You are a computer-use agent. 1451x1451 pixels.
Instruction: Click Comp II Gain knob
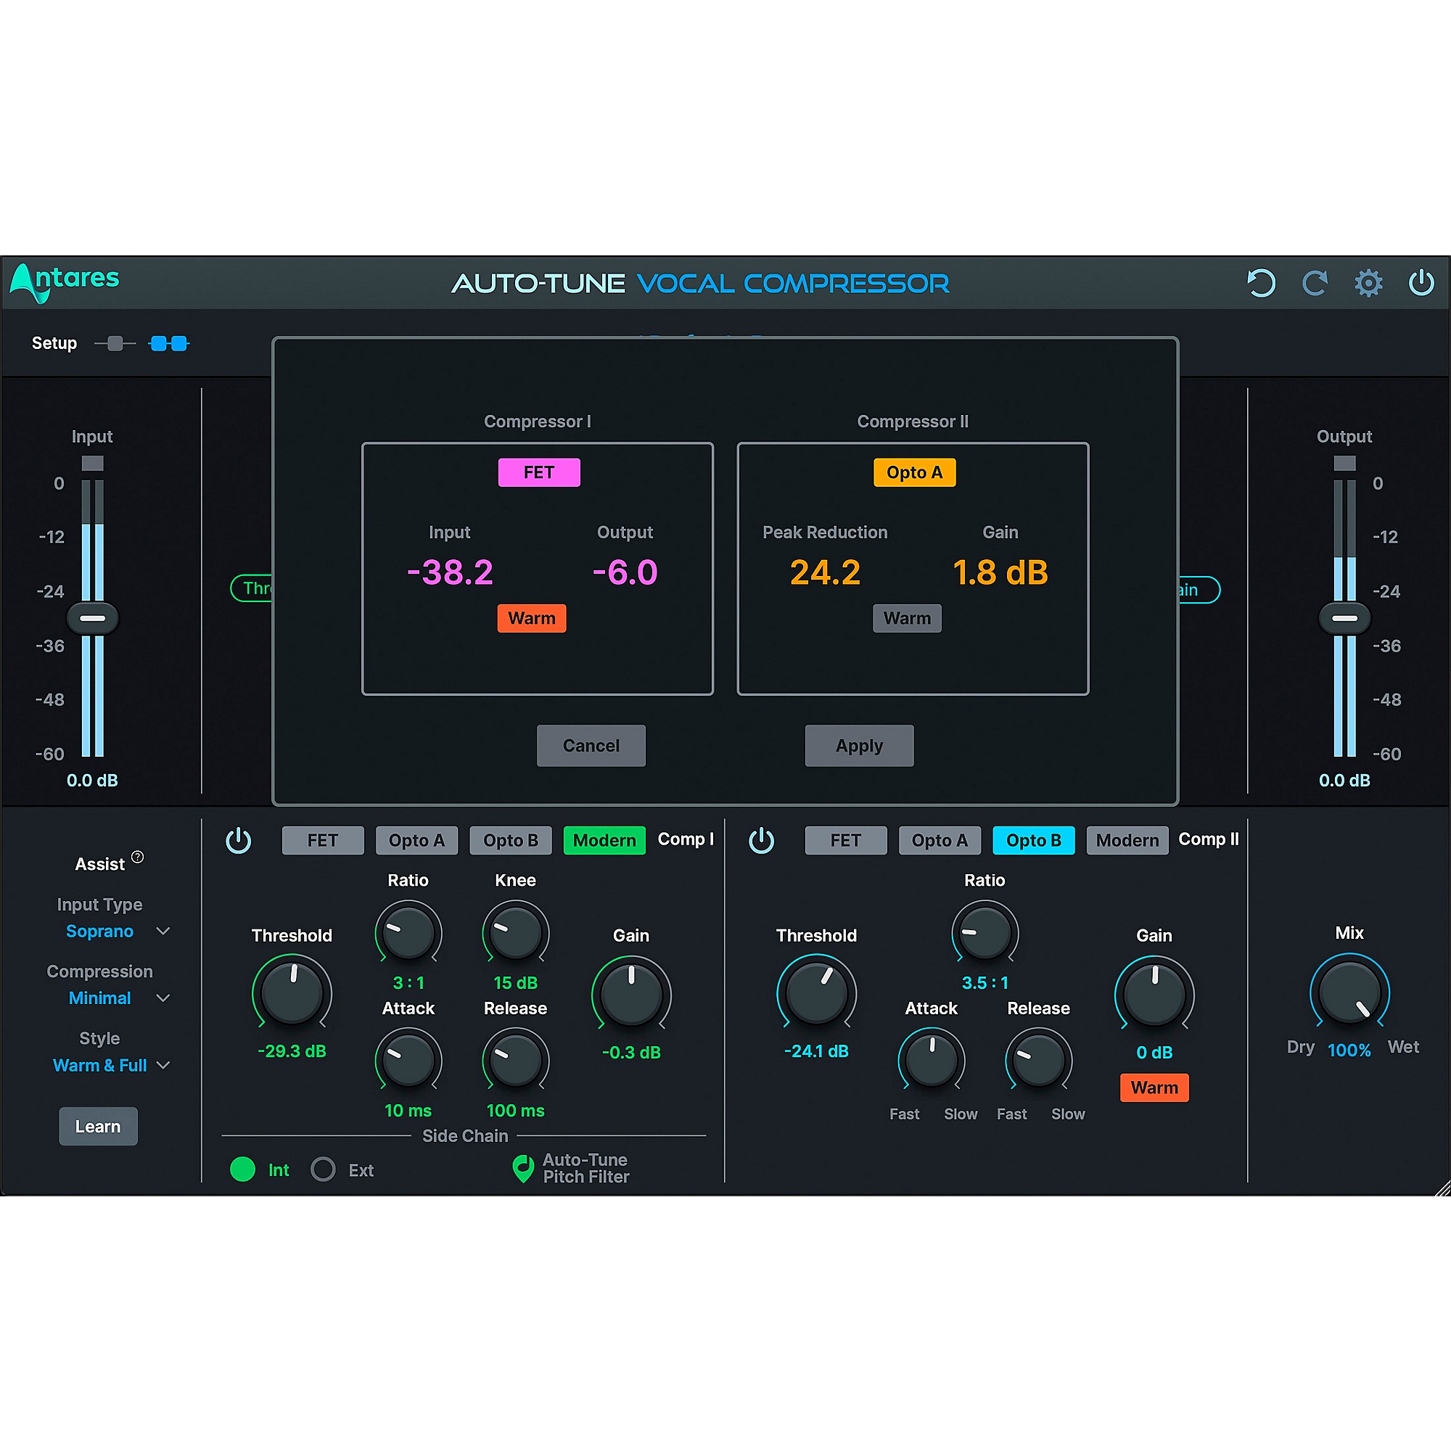coord(1154,993)
